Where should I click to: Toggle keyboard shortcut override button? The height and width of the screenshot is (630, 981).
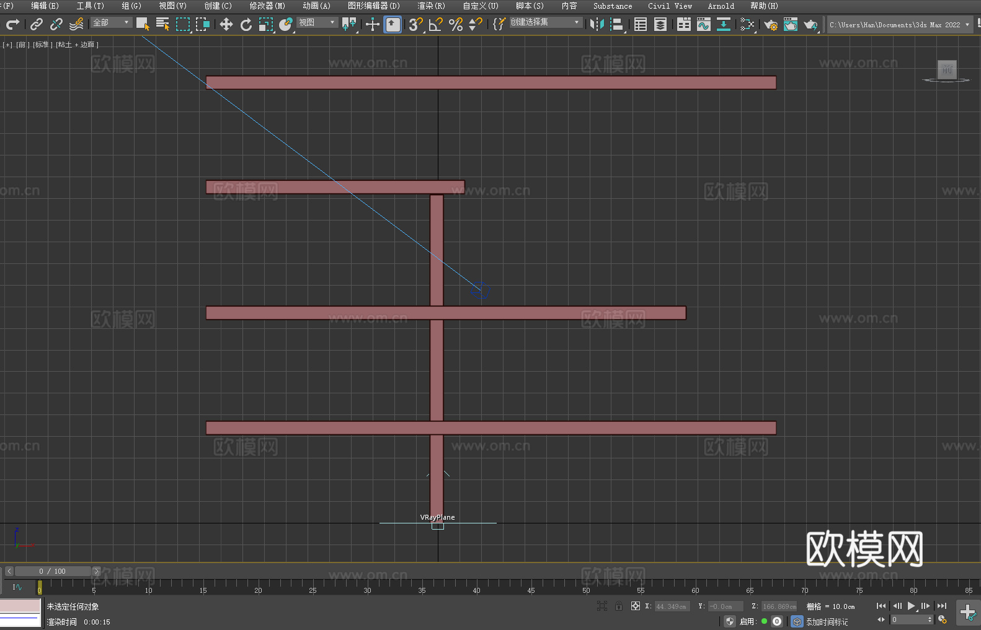click(x=393, y=24)
